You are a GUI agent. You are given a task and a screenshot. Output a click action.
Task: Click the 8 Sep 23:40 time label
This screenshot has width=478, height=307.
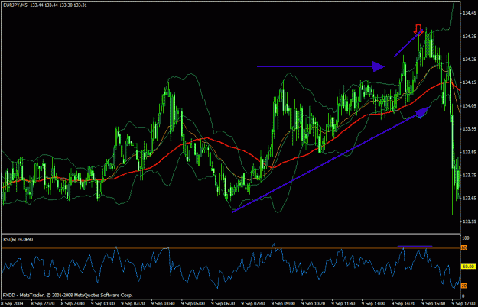(x=73, y=303)
